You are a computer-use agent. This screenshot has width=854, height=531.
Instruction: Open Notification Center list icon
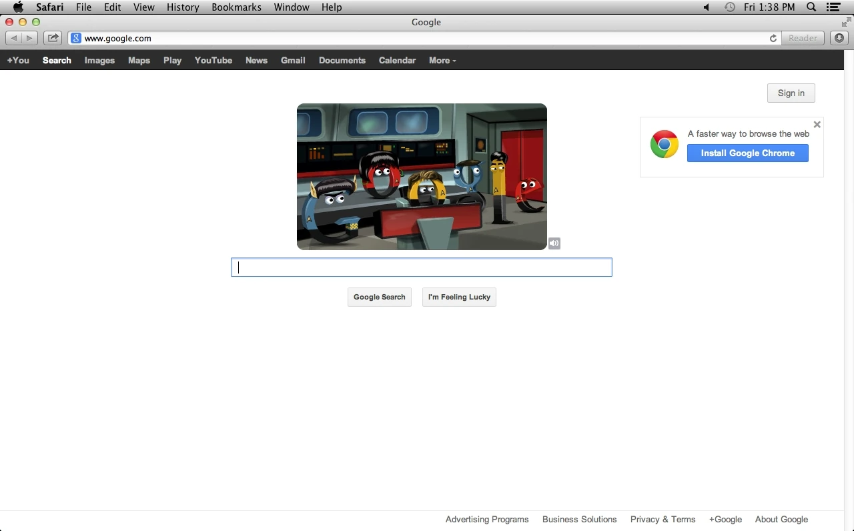[x=833, y=7]
